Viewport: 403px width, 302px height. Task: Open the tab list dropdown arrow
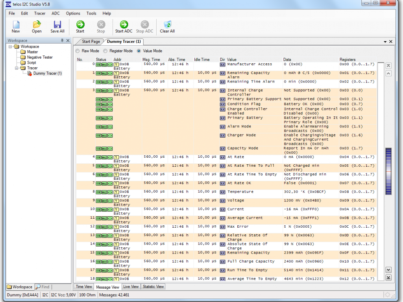pyautogui.click(x=385, y=42)
